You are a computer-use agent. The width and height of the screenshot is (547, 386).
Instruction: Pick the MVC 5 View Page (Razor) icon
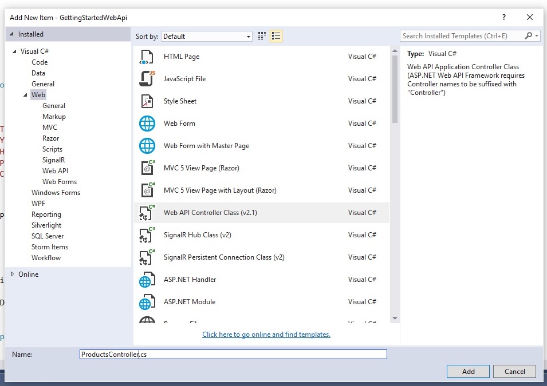(x=147, y=168)
